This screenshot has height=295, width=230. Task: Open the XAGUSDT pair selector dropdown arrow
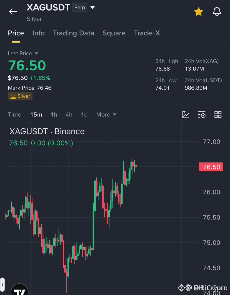(92, 7)
